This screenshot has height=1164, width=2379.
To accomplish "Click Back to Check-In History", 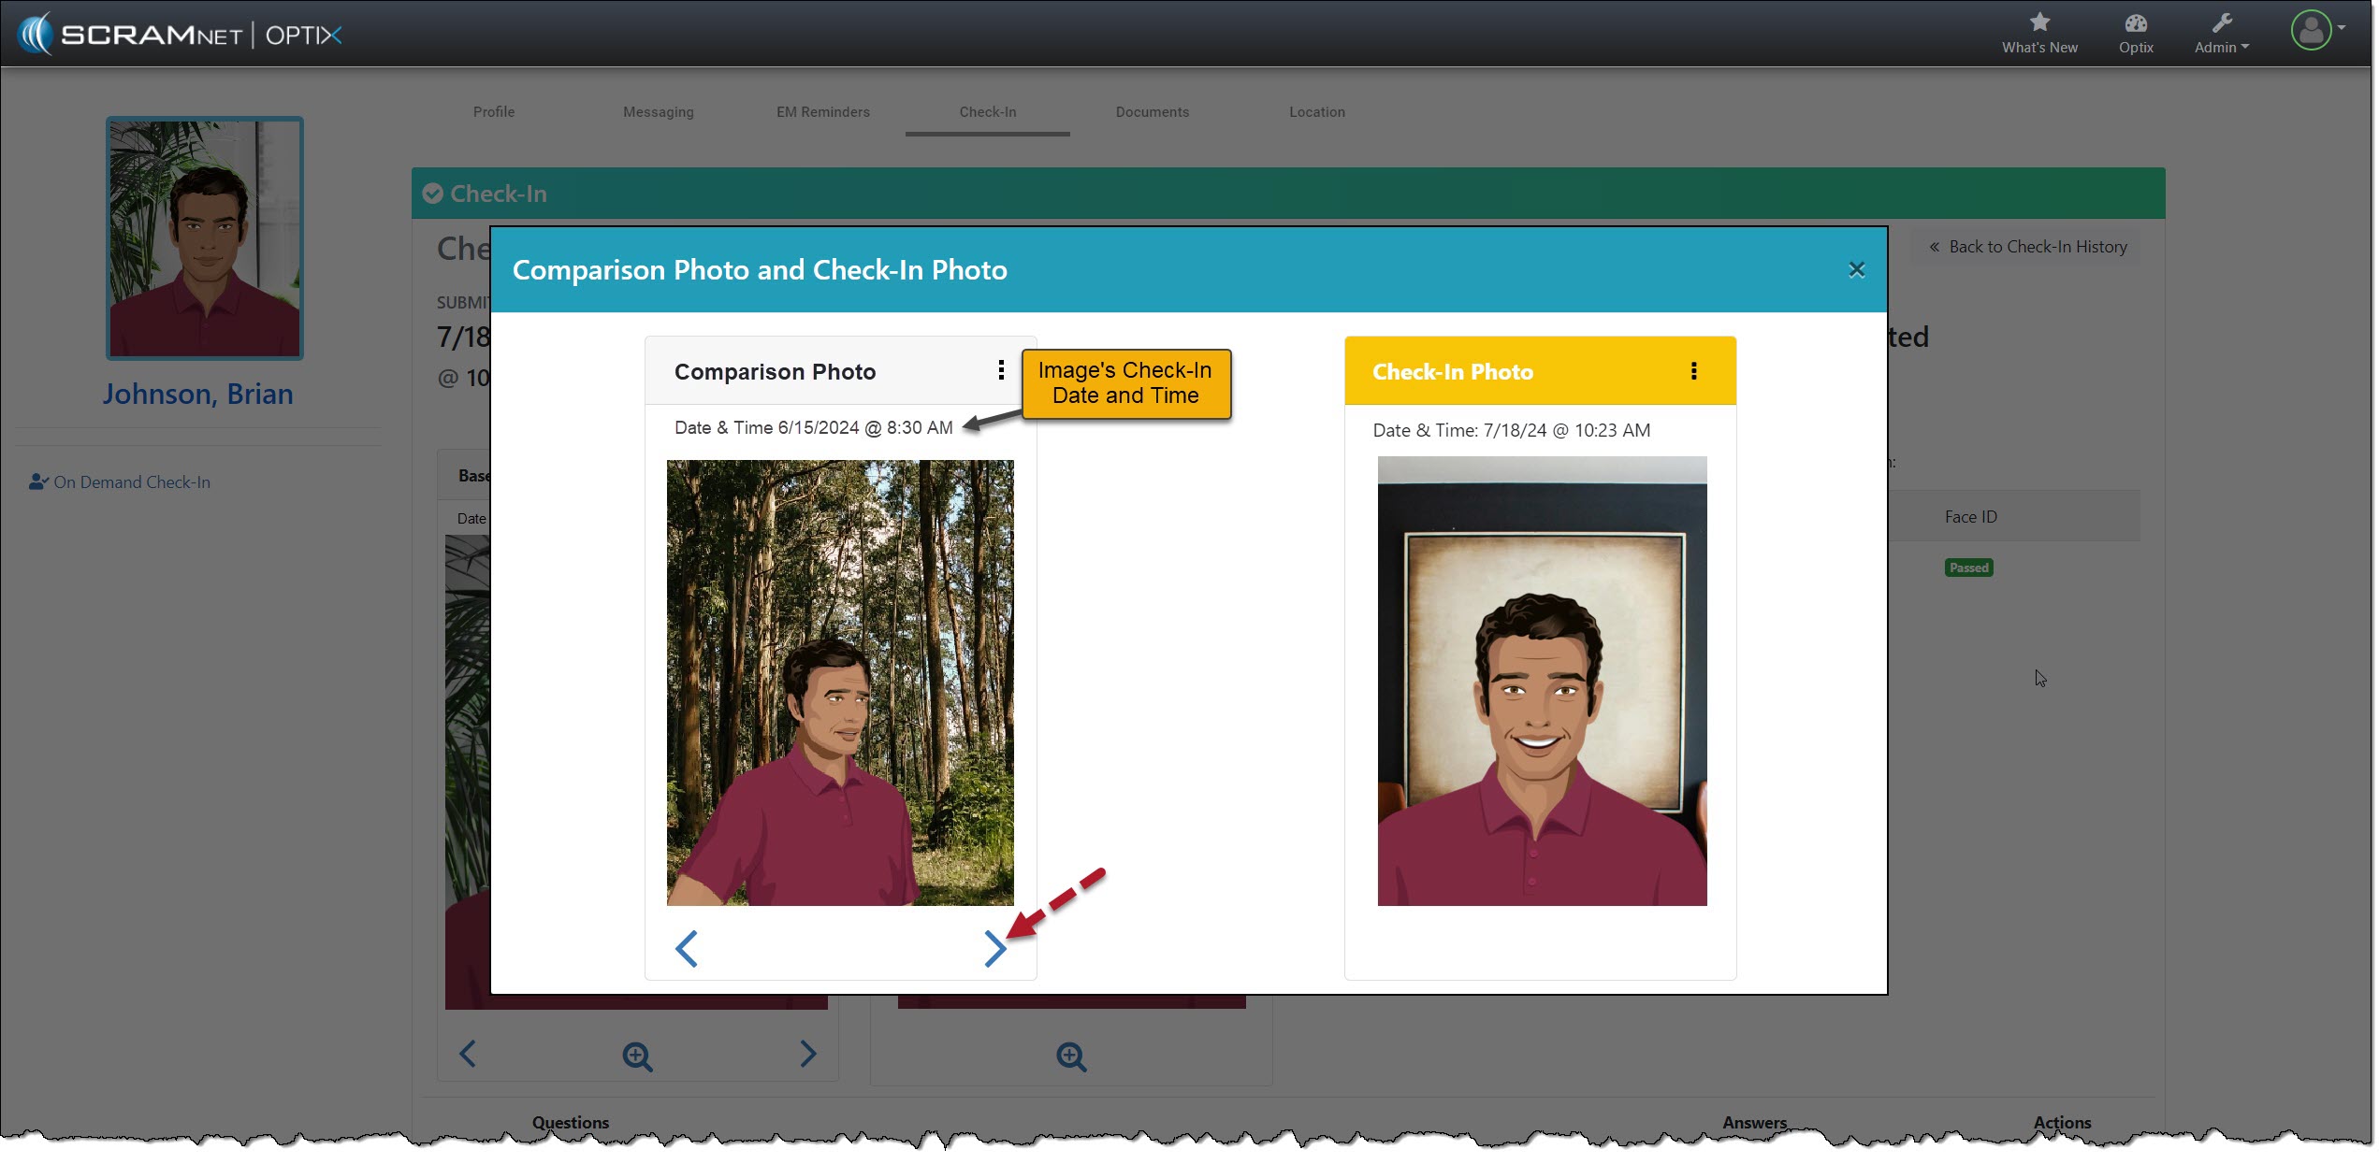I will 2027,247.
